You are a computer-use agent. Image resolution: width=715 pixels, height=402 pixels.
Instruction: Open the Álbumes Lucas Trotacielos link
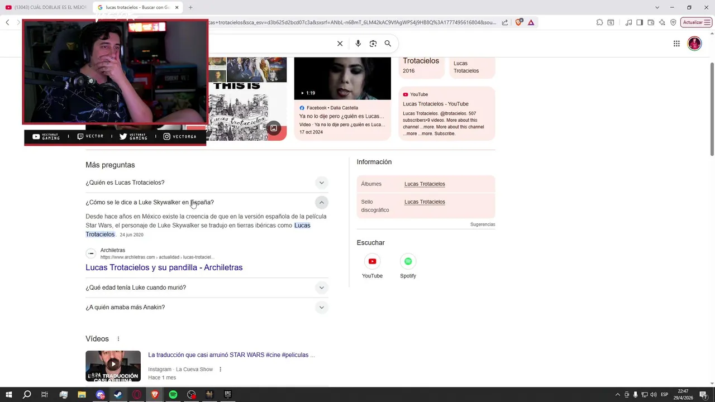(x=425, y=184)
